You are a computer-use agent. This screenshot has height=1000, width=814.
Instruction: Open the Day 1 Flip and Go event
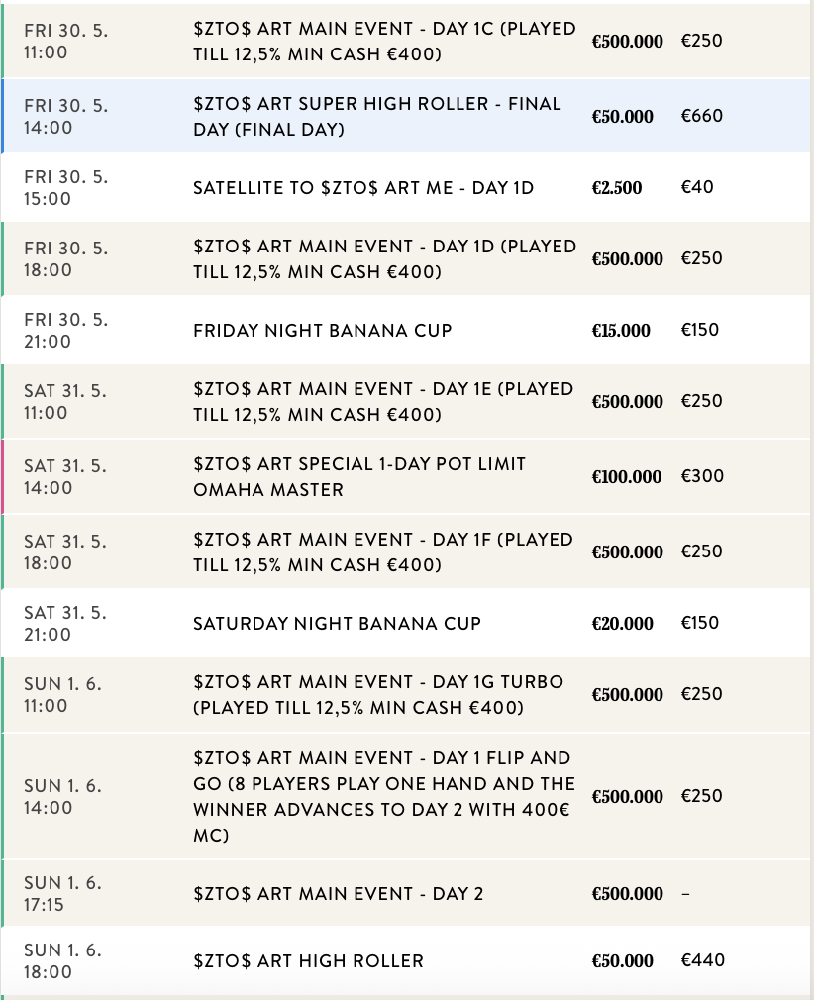[383, 796]
